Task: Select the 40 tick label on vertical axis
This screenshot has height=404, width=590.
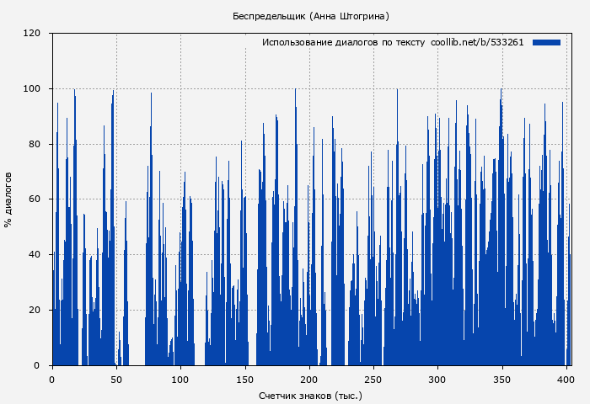Action: 35,255
